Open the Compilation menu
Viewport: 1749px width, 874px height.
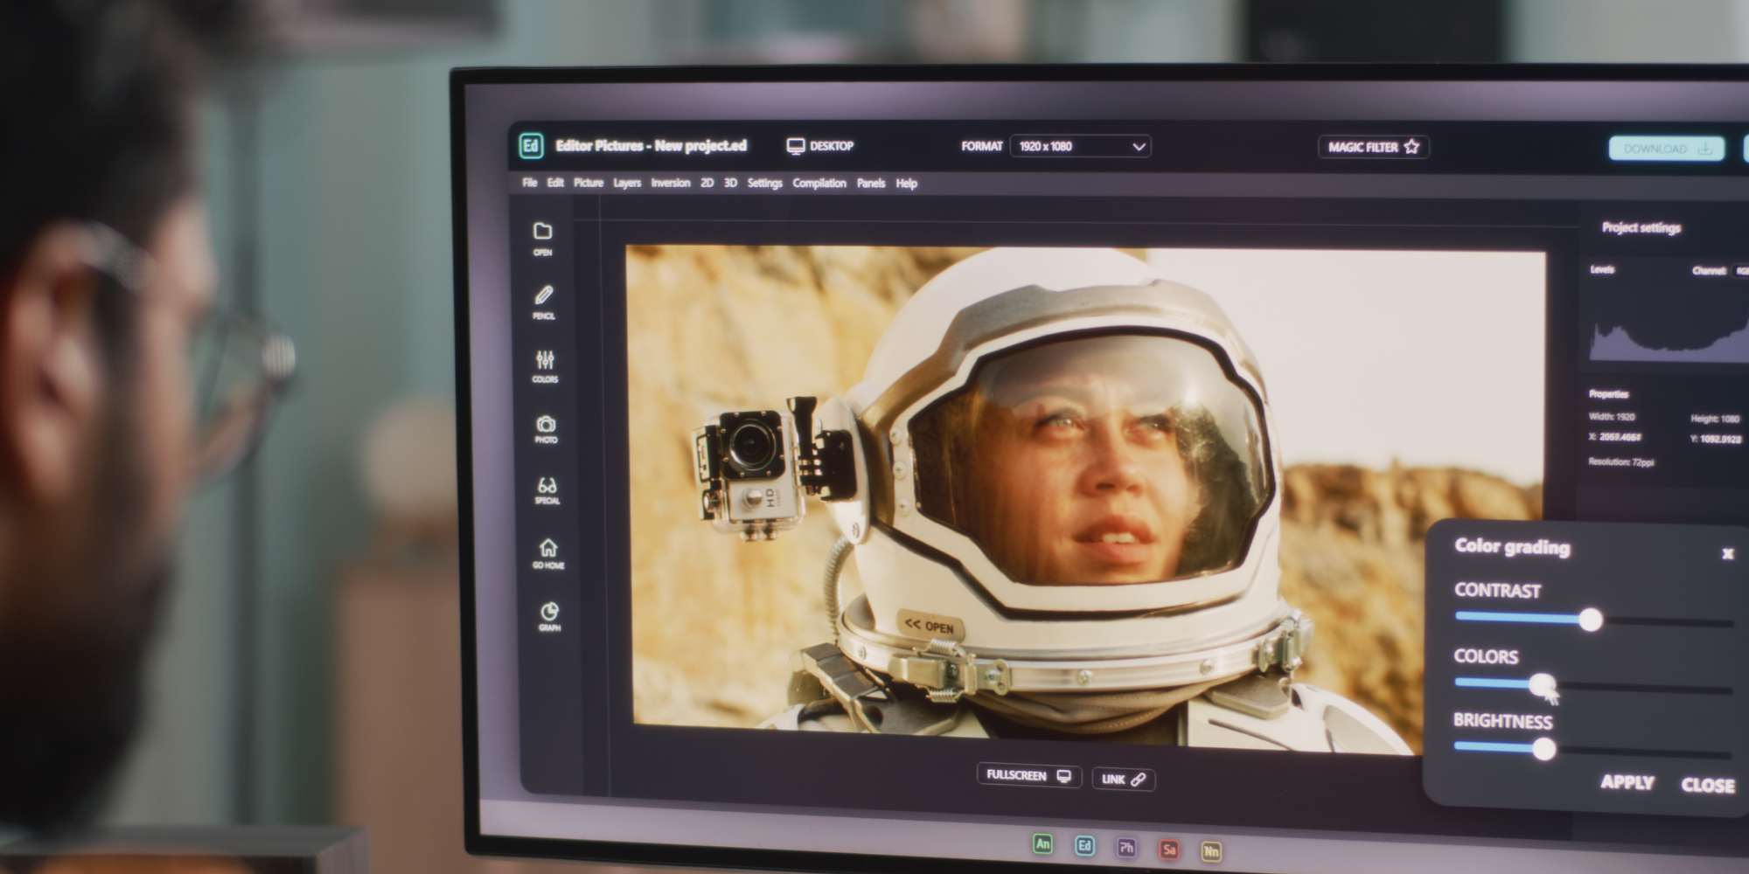click(819, 183)
